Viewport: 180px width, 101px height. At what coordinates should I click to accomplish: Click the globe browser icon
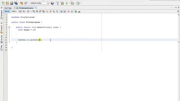coord(52,3)
